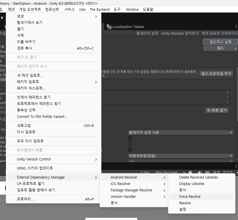Click 에셋 임포트 오버라이드 button

click(x=219, y=33)
